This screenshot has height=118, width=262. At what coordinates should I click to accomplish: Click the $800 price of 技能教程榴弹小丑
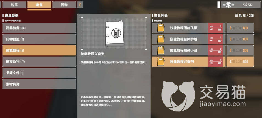click(240, 50)
